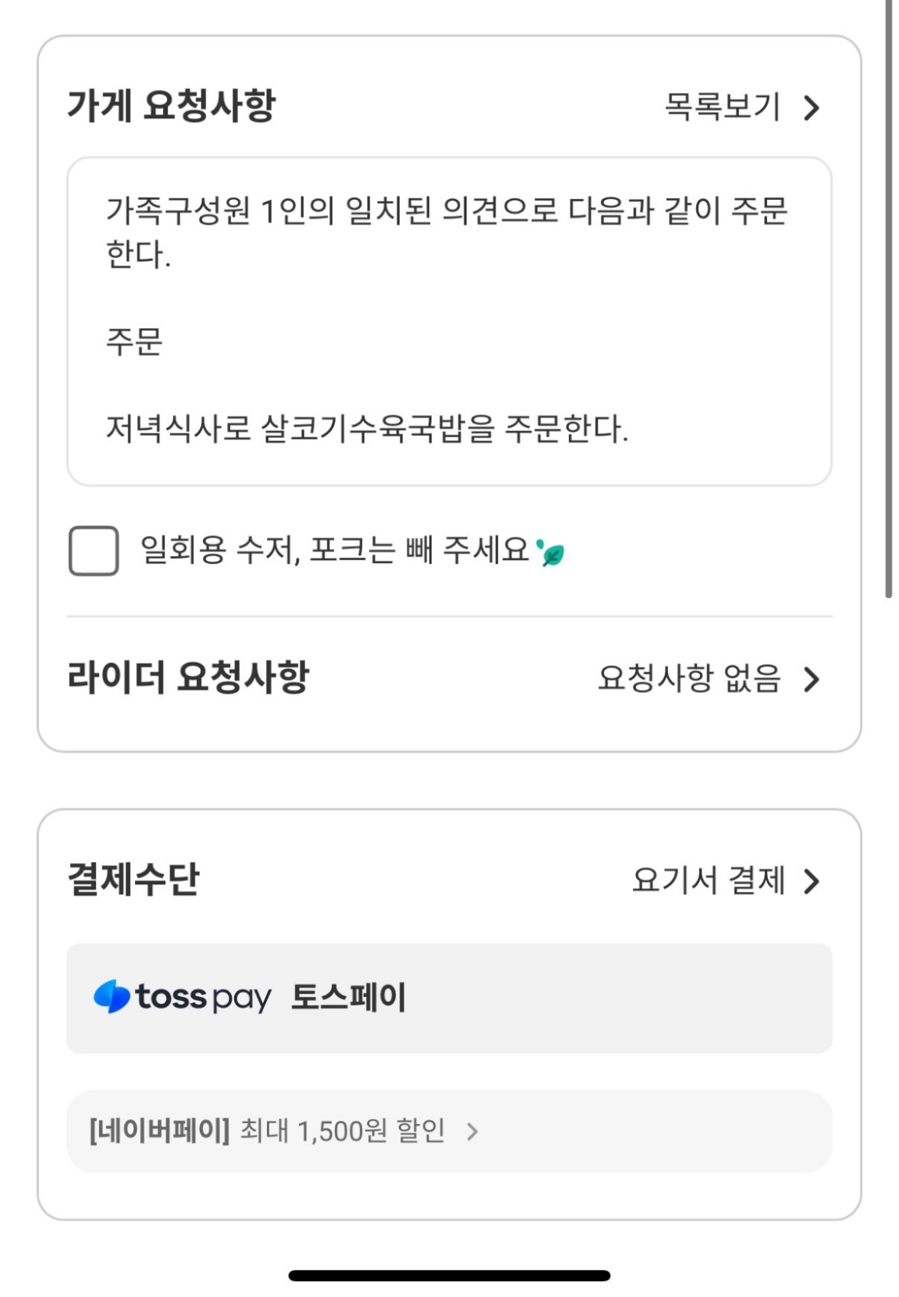Tap the small arrow on 네이버페이 discount banner
The height and width of the screenshot is (1297, 899).
tap(472, 1131)
